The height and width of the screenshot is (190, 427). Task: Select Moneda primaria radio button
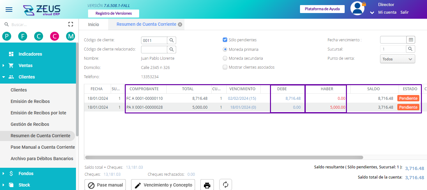225,49
